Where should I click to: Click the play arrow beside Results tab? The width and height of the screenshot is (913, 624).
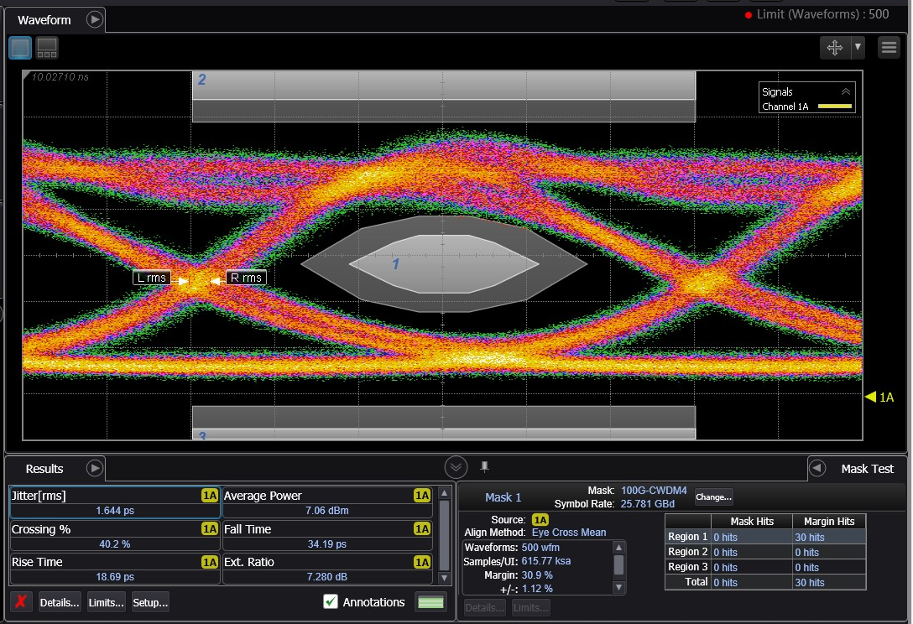coord(95,468)
